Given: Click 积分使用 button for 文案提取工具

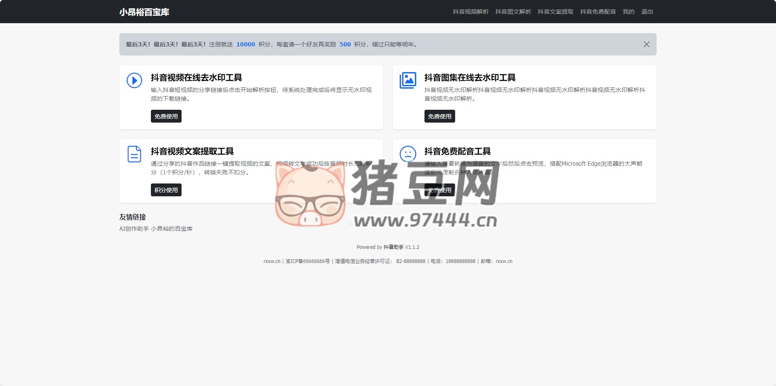Looking at the screenshot, I should tap(166, 190).
